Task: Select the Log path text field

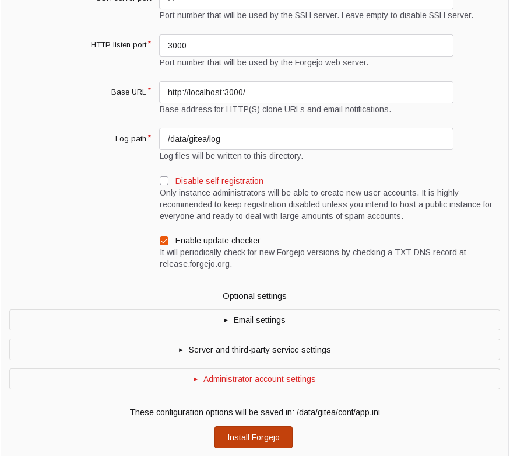Action: (x=306, y=139)
